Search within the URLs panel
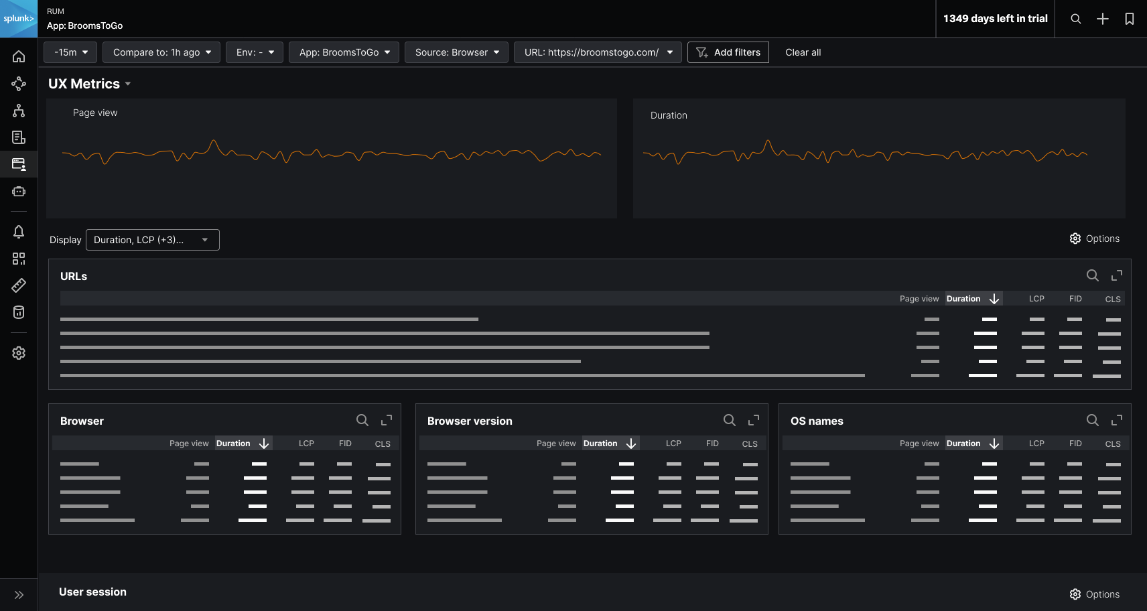The width and height of the screenshot is (1147, 611). click(x=1093, y=275)
